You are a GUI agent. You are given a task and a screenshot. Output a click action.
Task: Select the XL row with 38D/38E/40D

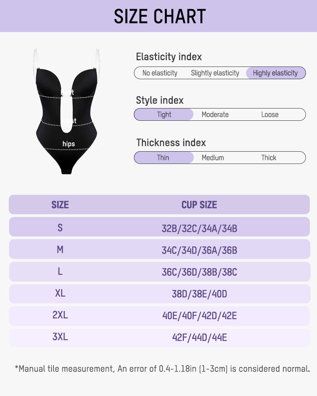[199, 294]
